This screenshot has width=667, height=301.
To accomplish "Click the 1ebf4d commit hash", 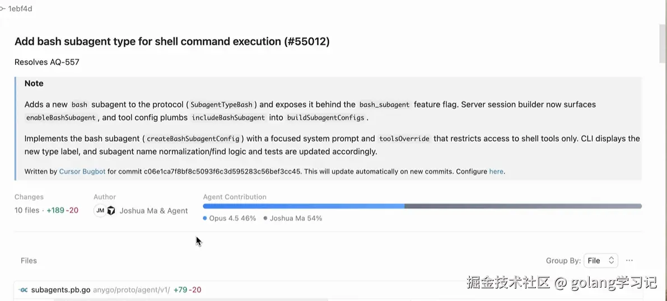I will tap(20, 9).
